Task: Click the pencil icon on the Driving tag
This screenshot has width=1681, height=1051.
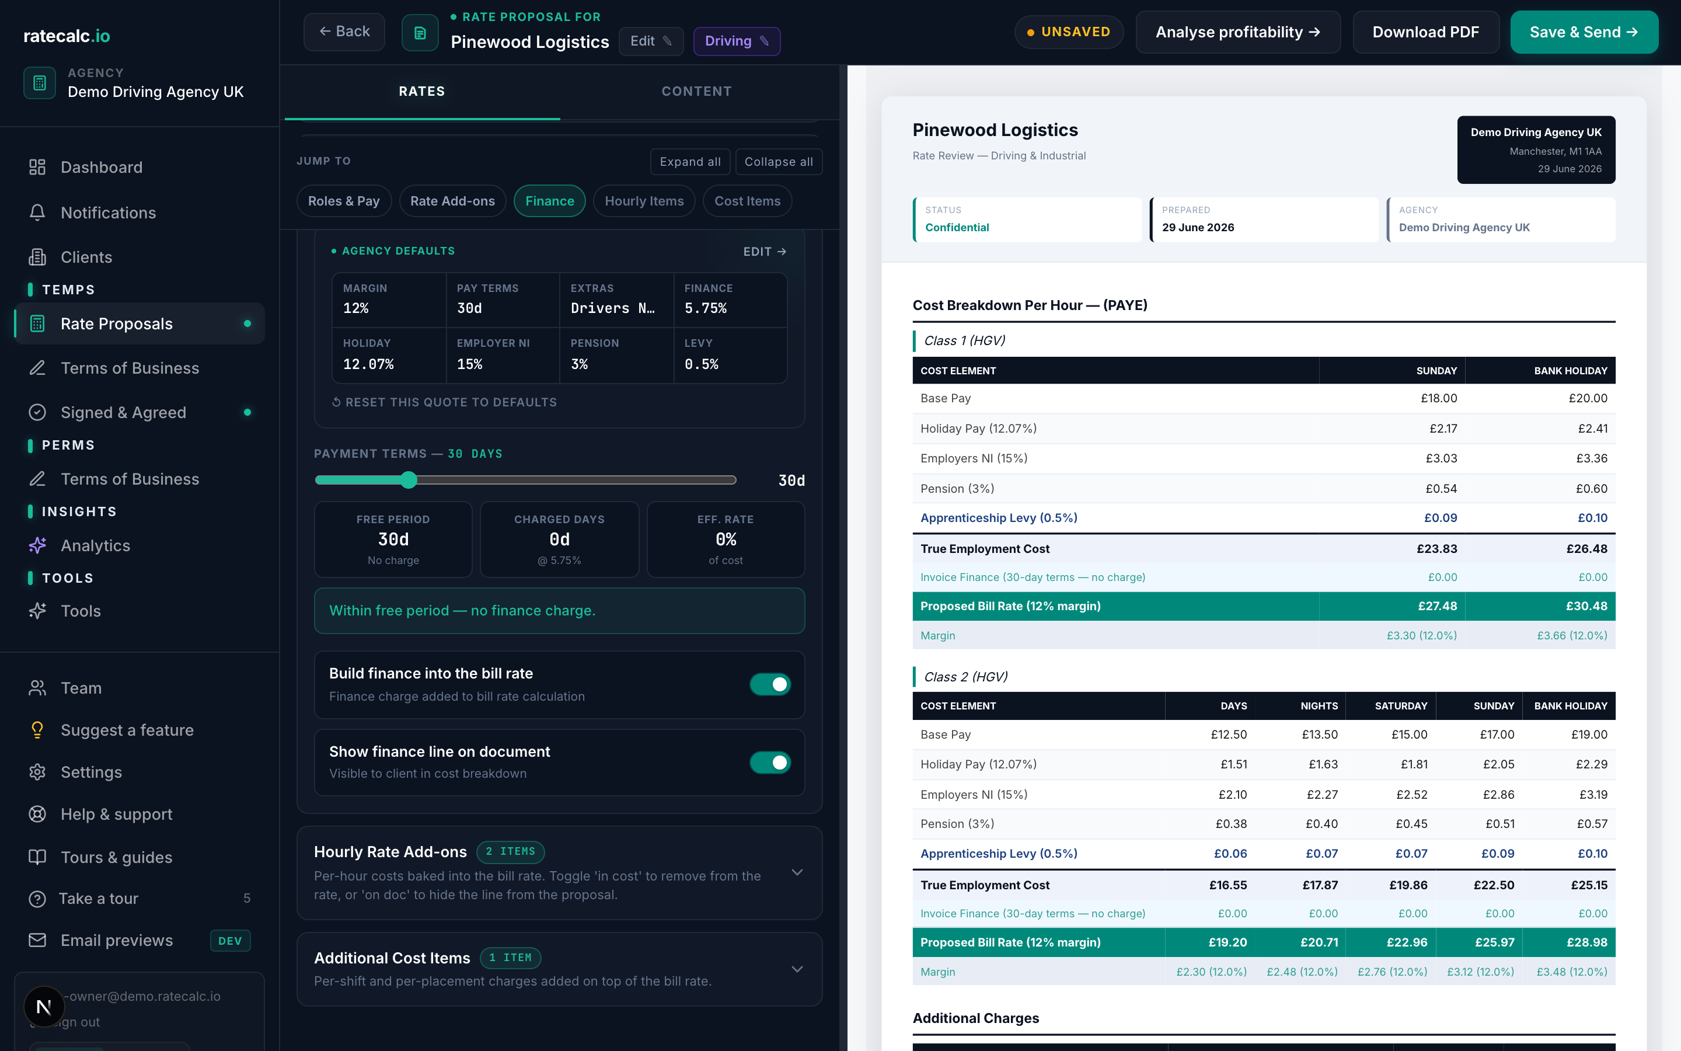Action: [x=764, y=41]
